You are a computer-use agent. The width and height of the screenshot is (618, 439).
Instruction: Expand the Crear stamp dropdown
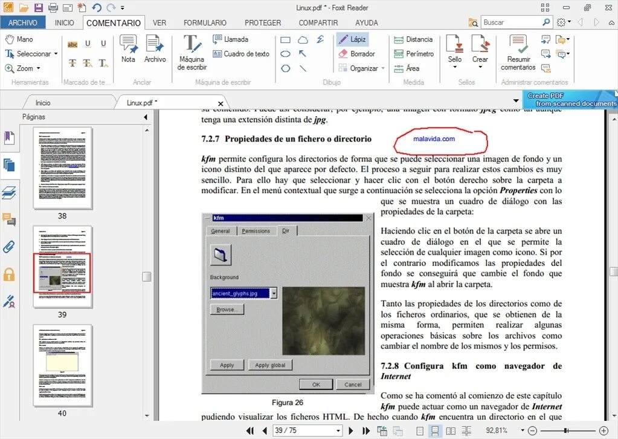pyautogui.click(x=480, y=67)
